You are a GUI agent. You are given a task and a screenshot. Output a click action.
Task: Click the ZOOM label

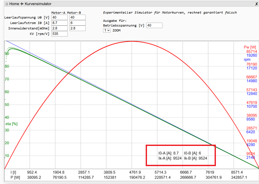(116, 30)
